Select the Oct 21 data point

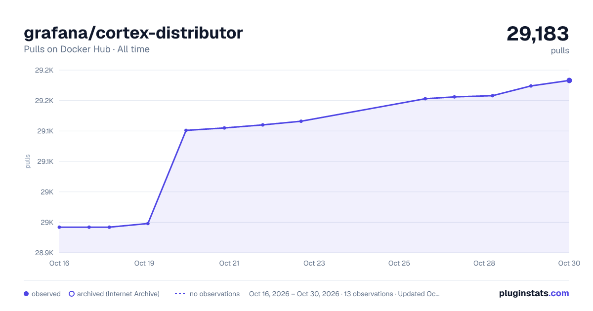click(x=224, y=128)
